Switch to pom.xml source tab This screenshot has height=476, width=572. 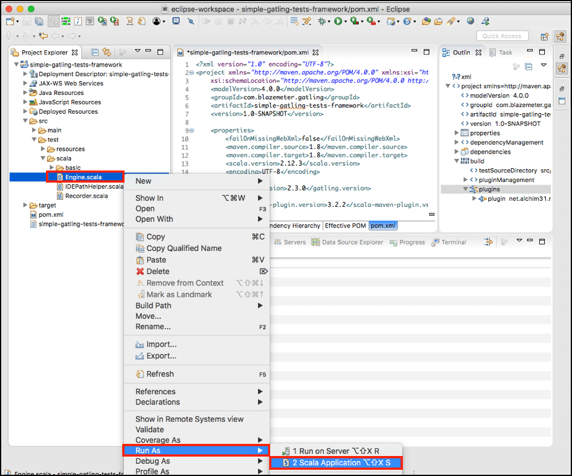point(383,226)
